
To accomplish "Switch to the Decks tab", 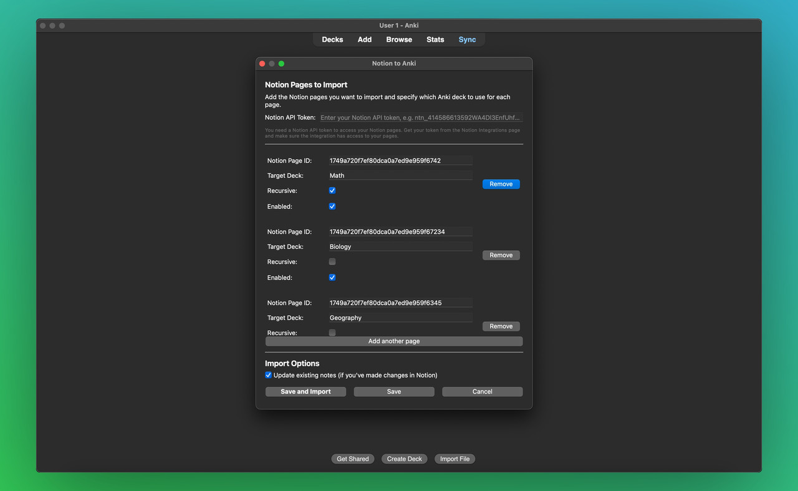I will (332, 39).
